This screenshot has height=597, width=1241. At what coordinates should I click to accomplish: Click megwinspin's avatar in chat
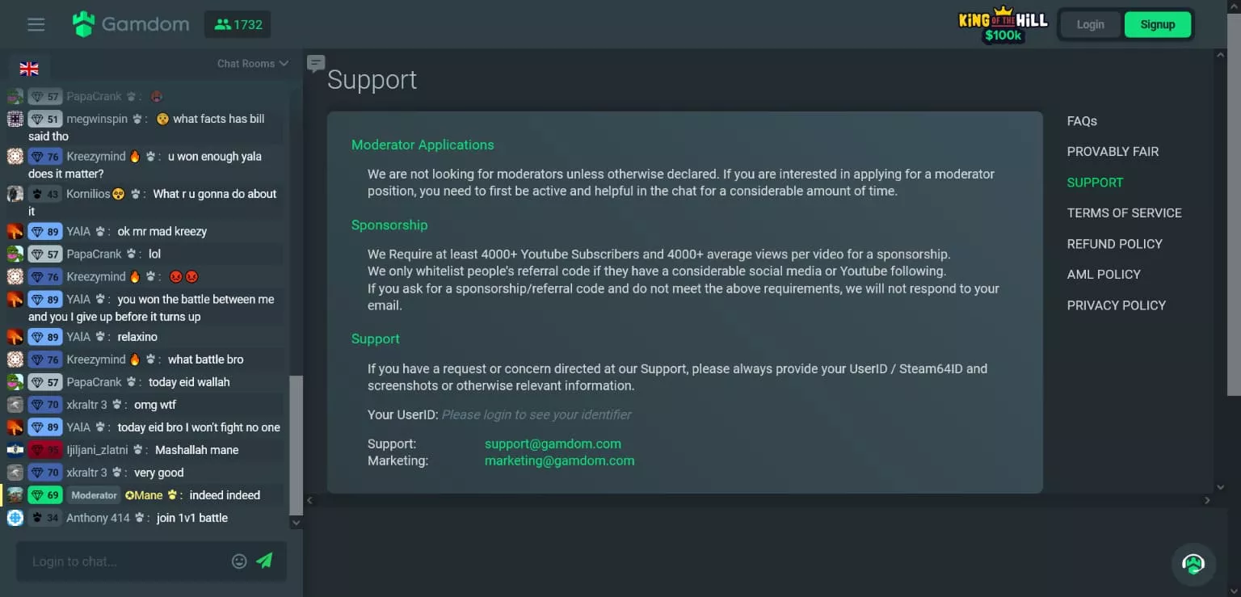pyautogui.click(x=15, y=119)
